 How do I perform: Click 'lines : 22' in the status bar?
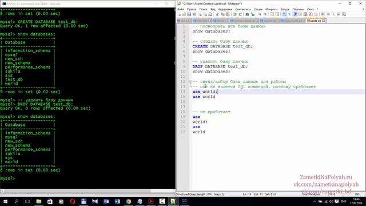pos(219,195)
